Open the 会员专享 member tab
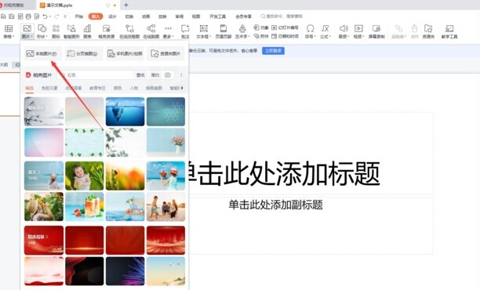Image resolution: width=480 pixels, height=290 pixels. click(x=243, y=16)
